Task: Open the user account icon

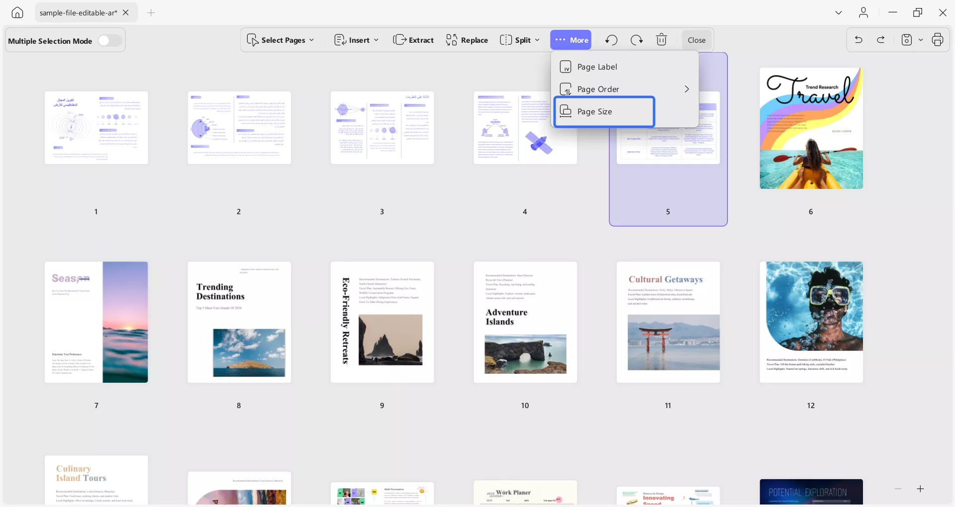Action: click(x=863, y=12)
